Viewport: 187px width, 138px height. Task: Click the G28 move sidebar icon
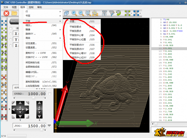(x=4, y=60)
